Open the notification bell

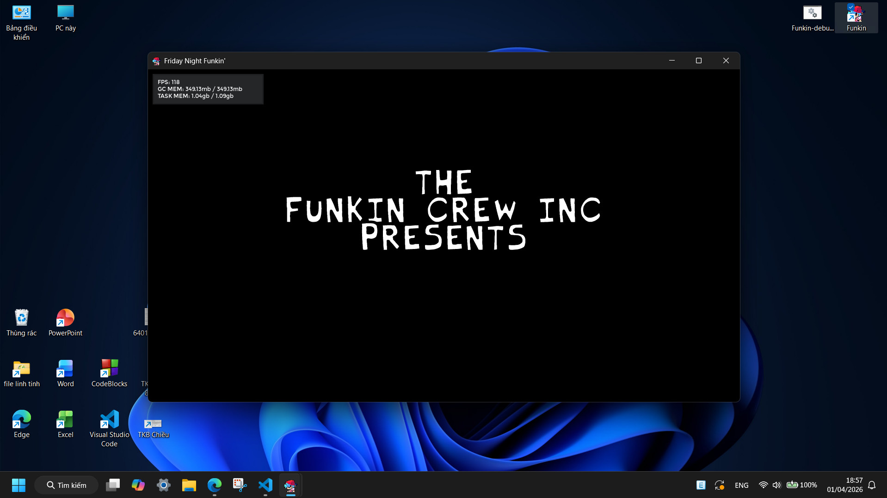872,485
